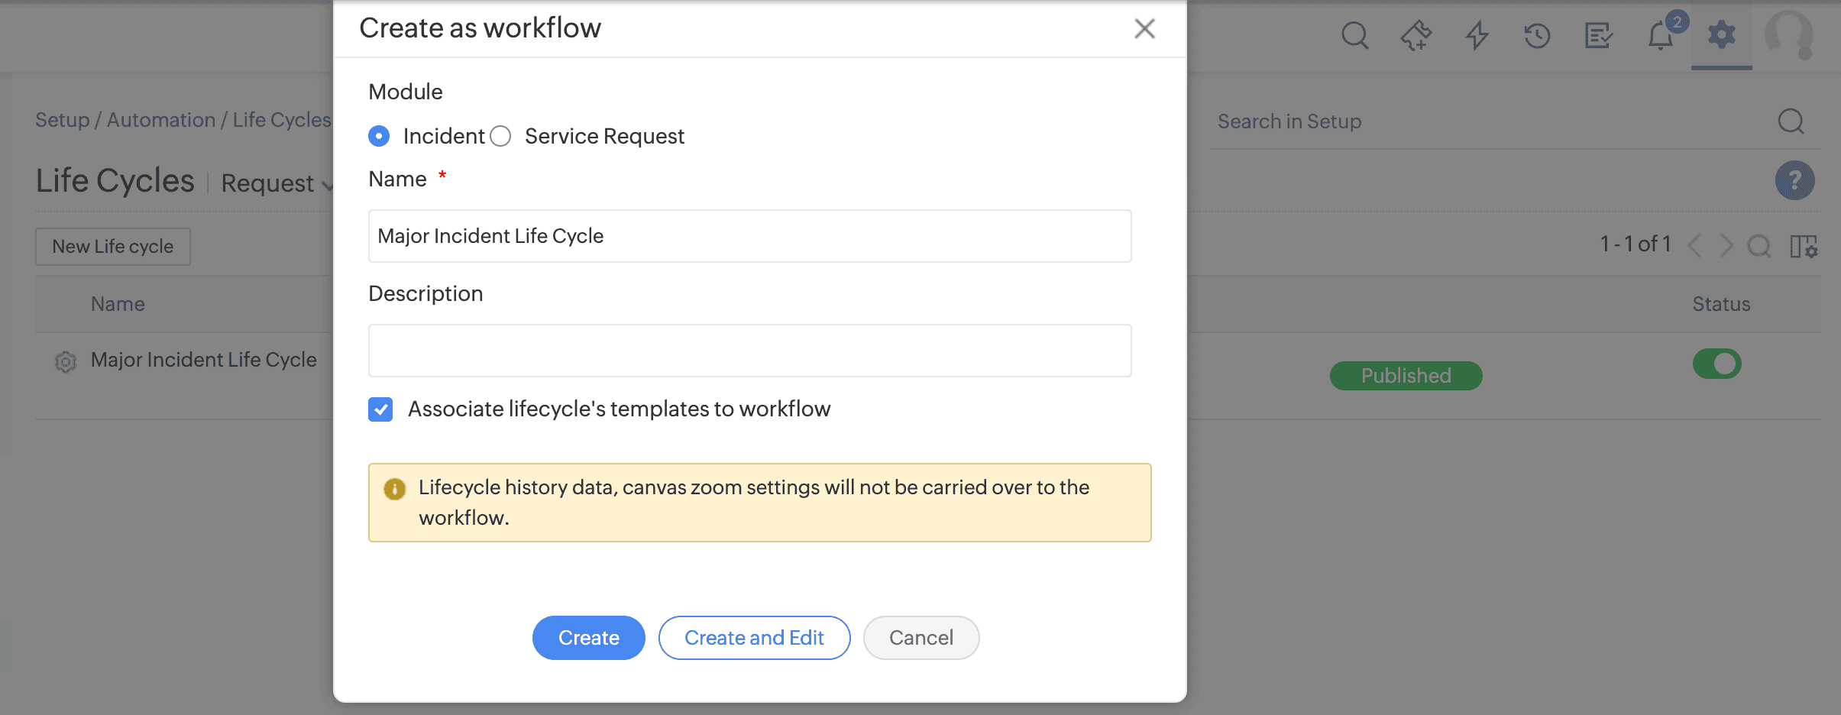Select the Service Request module option
The height and width of the screenshot is (715, 1841).
point(500,135)
